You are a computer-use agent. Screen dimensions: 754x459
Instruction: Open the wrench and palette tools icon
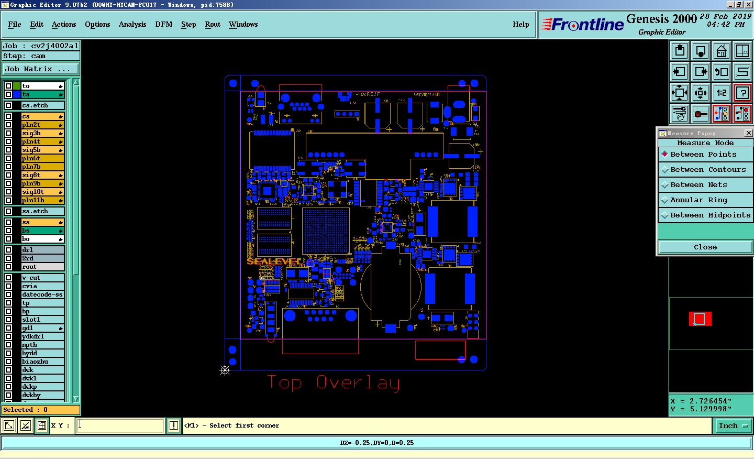(x=680, y=113)
